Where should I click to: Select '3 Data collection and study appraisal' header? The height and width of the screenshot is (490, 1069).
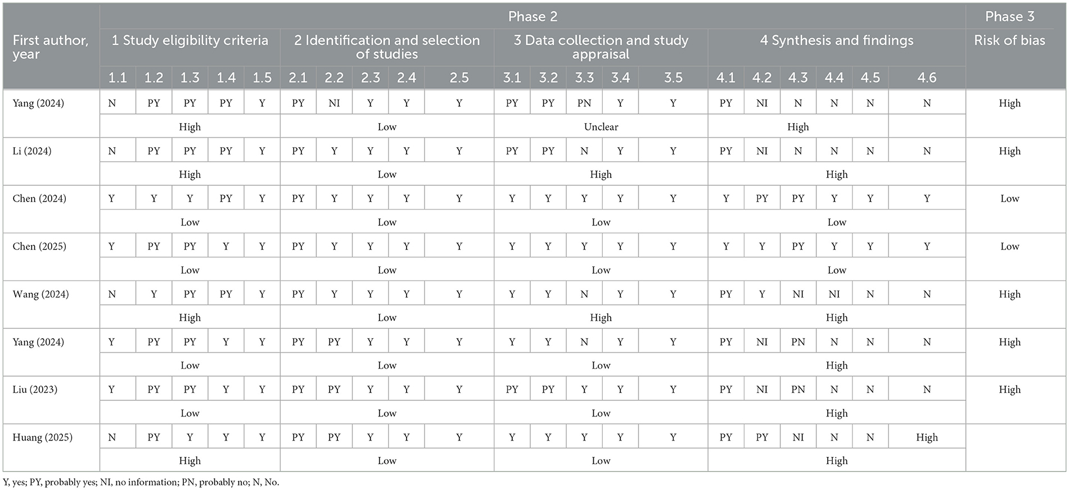click(x=601, y=47)
